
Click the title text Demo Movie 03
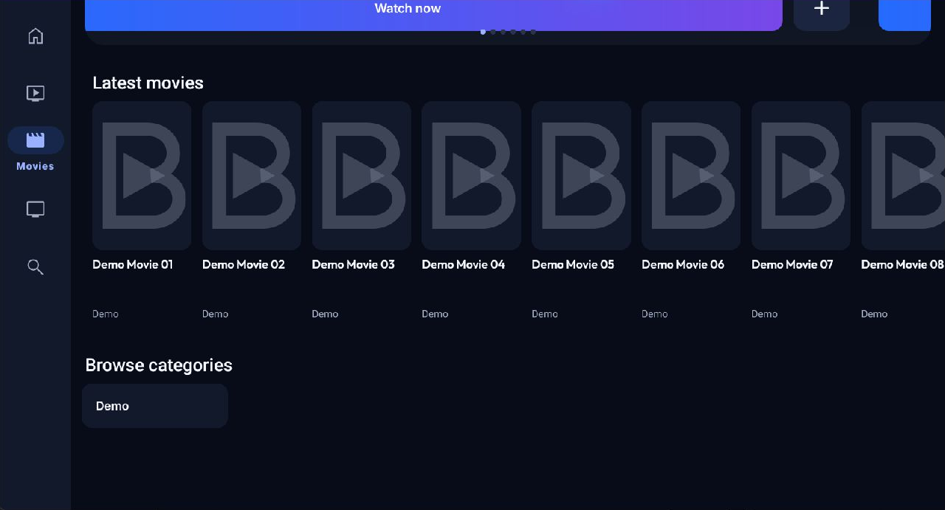tap(354, 264)
